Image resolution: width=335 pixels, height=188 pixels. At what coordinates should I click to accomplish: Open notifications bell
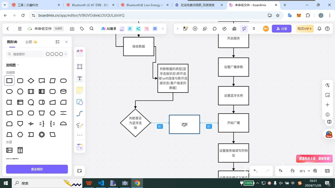point(320,29)
